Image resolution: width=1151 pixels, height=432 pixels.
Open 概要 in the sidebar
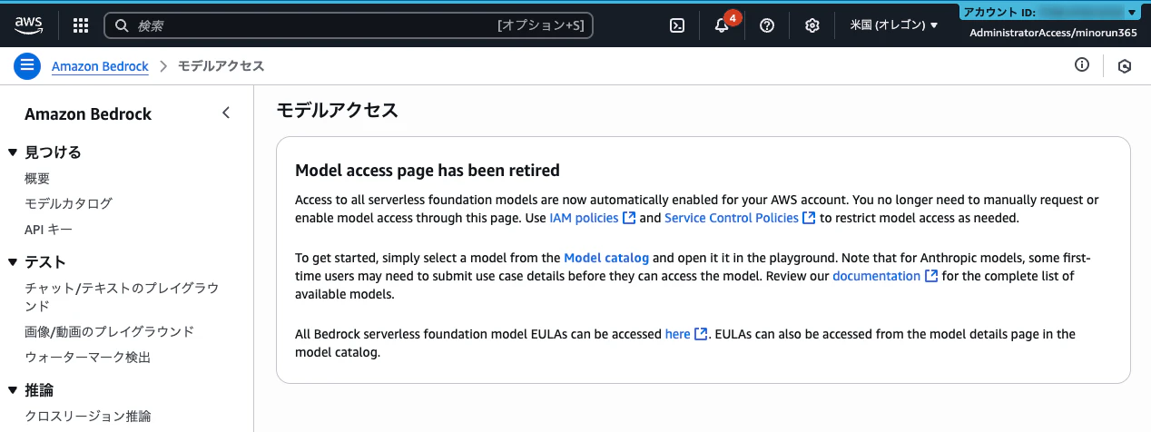pos(37,179)
